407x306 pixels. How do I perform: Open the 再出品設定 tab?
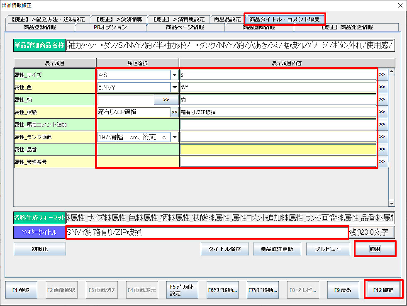pyautogui.click(x=227, y=19)
